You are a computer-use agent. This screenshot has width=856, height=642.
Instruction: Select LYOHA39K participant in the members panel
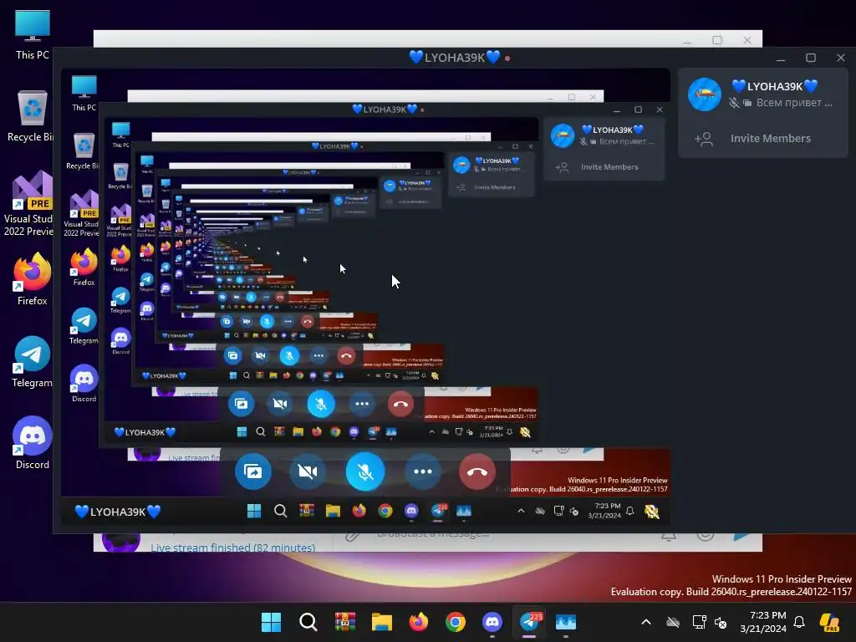pos(763,94)
